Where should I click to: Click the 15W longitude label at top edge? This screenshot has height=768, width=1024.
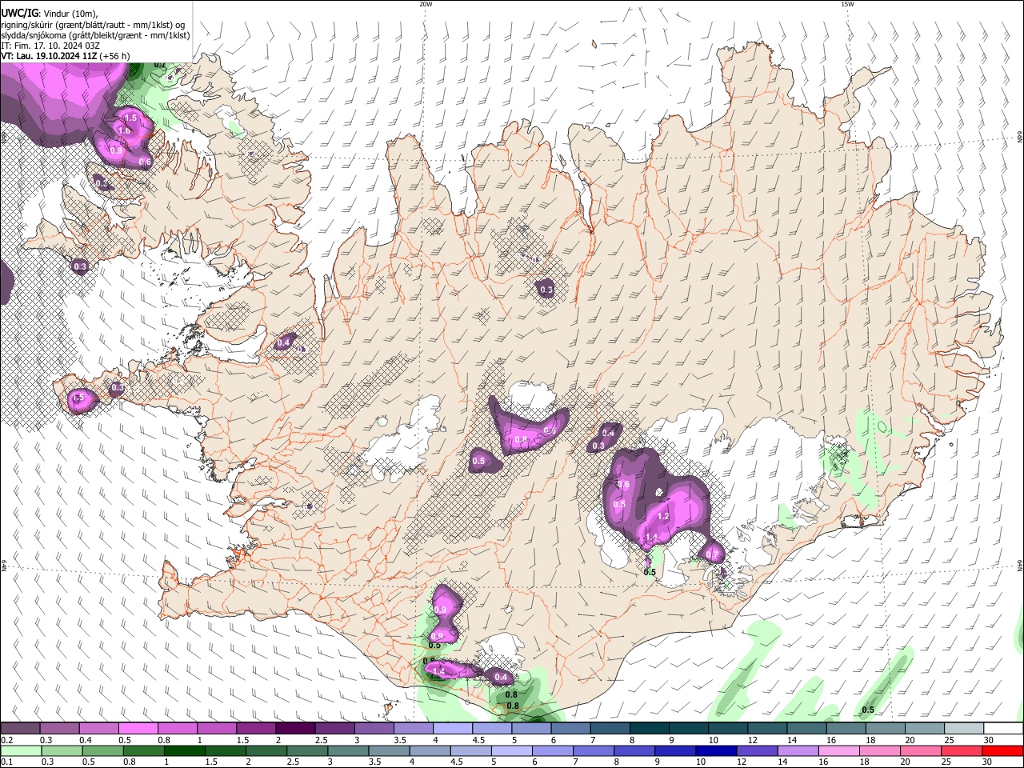point(847,4)
